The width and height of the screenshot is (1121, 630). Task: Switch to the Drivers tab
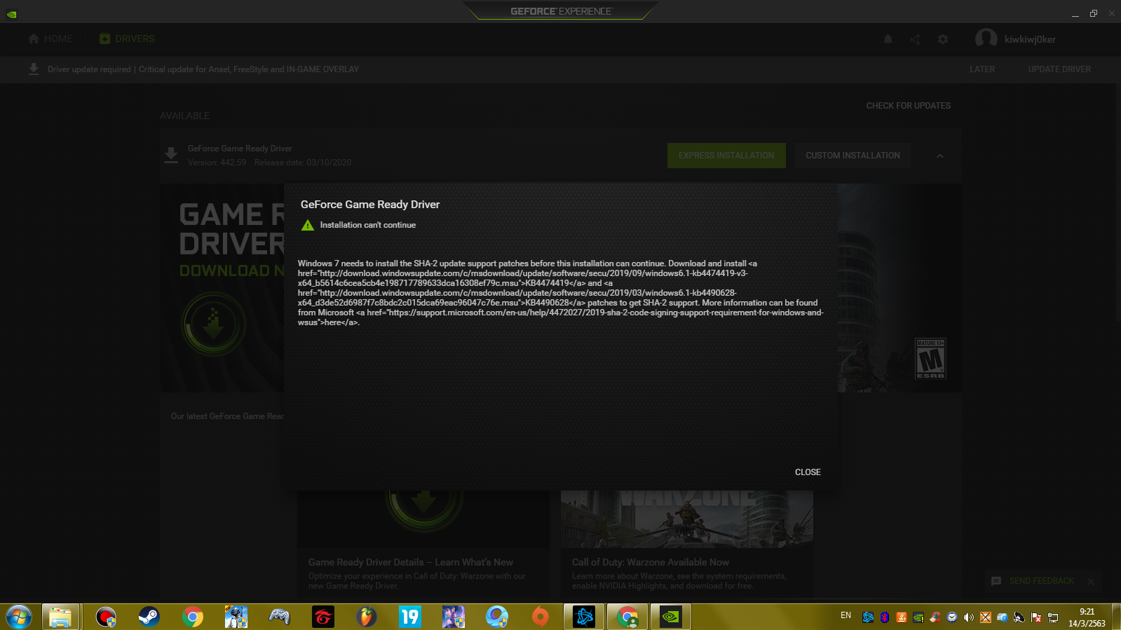tap(127, 39)
